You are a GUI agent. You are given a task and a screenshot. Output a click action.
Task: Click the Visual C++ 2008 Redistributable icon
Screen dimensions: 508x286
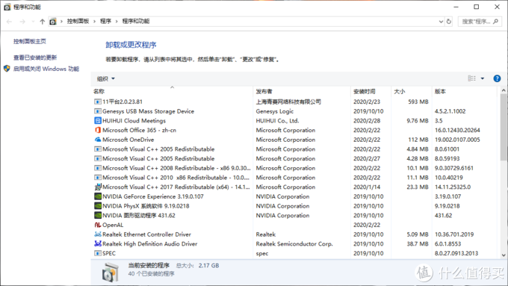click(98, 168)
